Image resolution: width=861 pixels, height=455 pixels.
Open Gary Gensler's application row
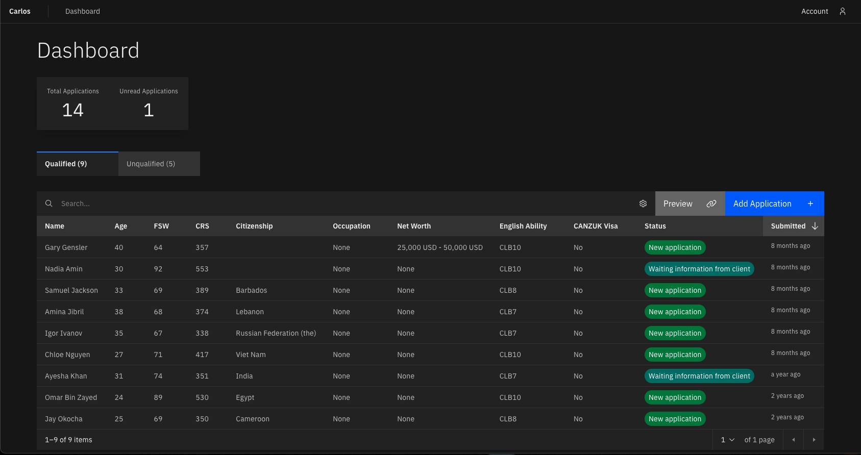pos(66,247)
